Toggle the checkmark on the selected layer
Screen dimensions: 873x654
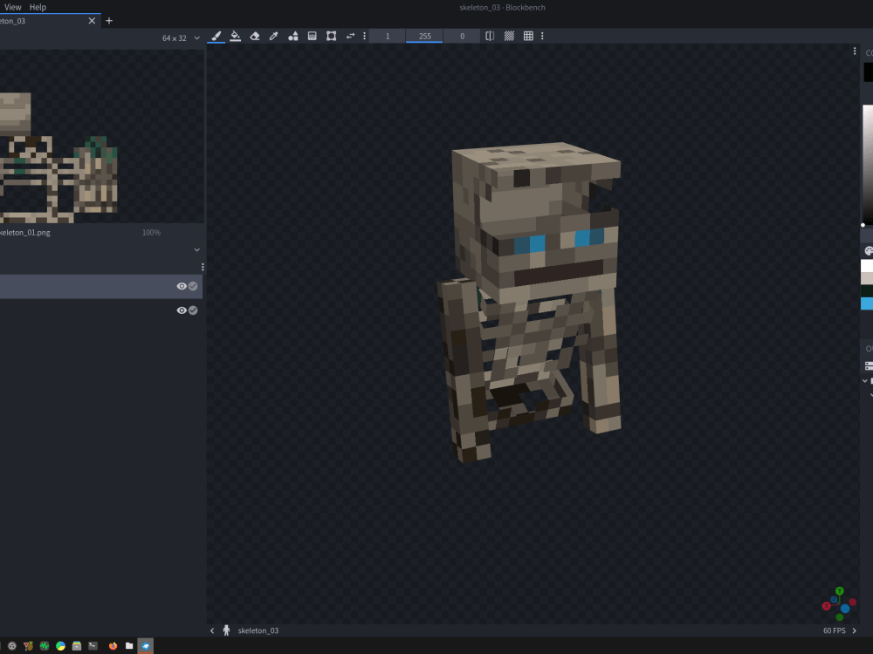coord(193,285)
